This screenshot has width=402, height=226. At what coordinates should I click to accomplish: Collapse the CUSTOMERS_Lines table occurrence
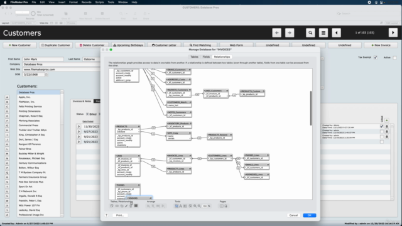click(231, 156)
